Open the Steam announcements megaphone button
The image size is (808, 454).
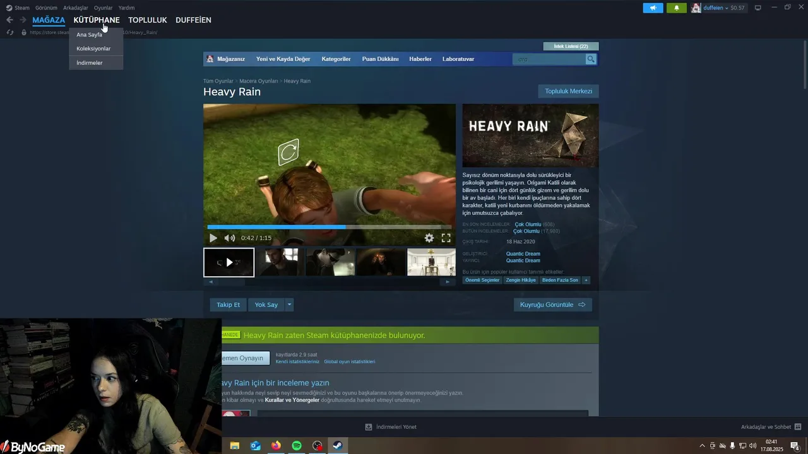pos(653,8)
